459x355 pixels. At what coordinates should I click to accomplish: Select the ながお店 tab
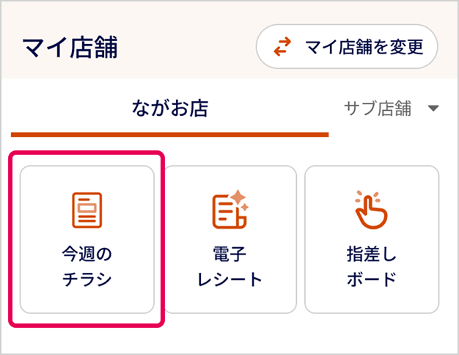(x=170, y=109)
